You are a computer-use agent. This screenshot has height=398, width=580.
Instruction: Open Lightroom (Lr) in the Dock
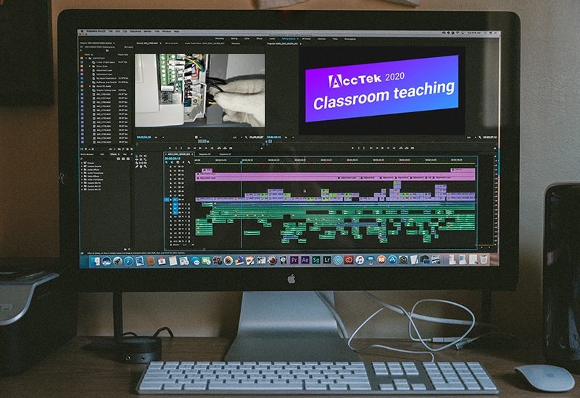327,261
